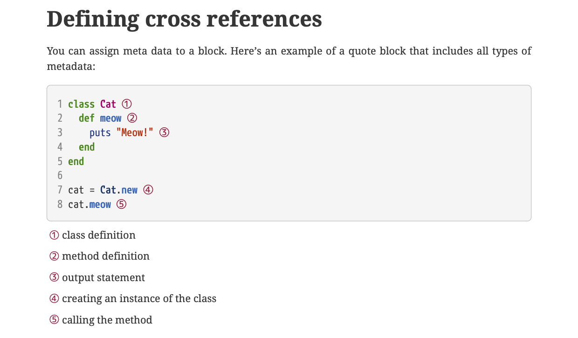Screen dimensions: 578x338
Task: Click callout ② beside 'def meow' in code
Action: [132, 118]
